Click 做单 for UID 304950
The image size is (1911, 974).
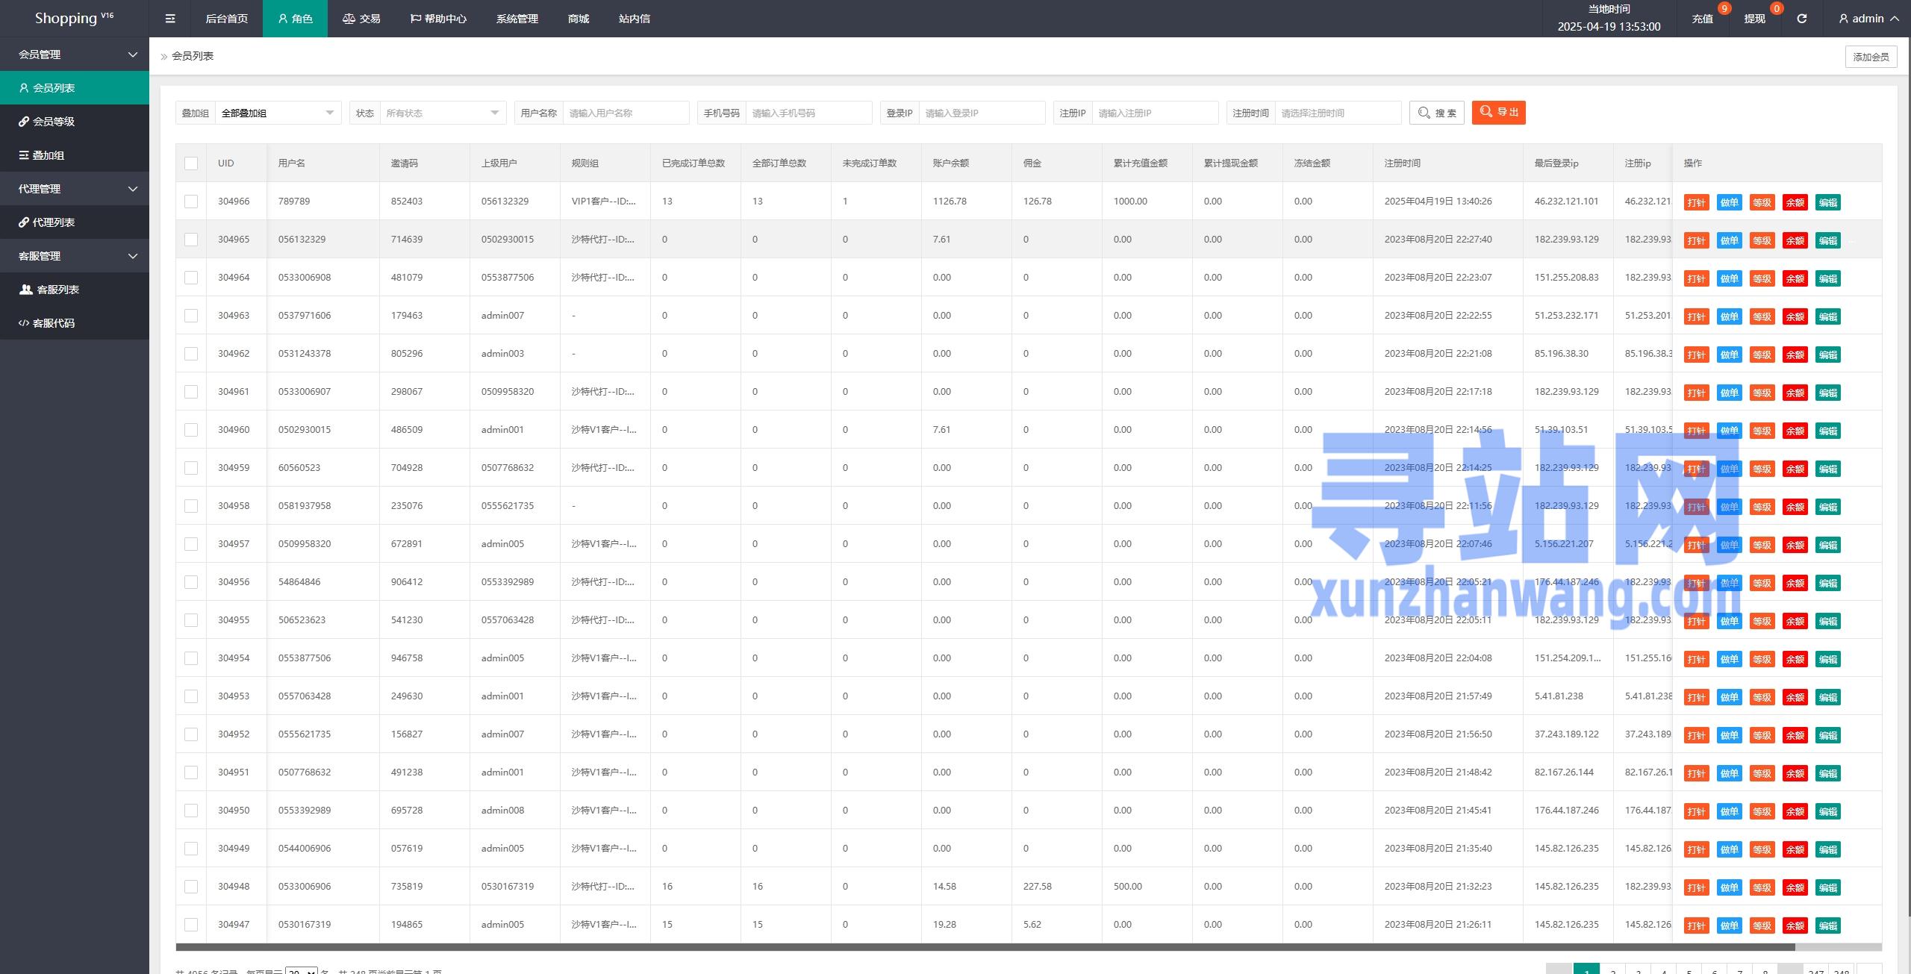1729,811
